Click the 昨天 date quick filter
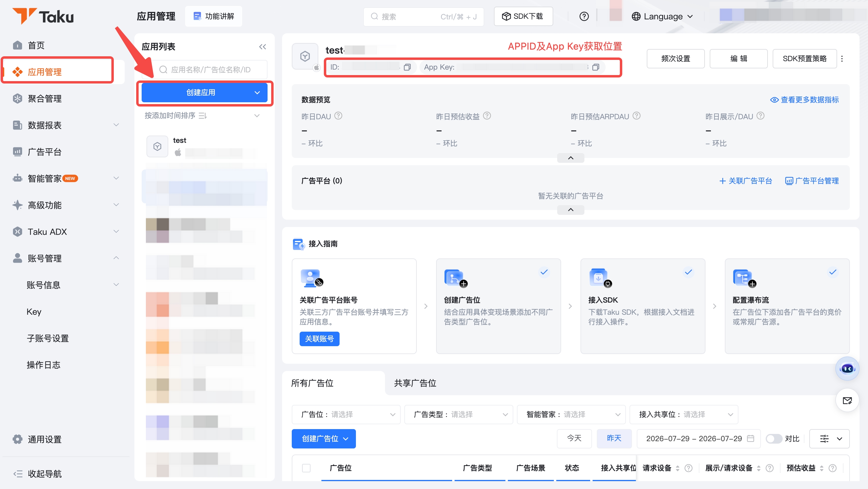 613,438
